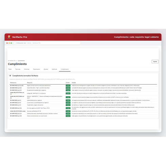Click the 'Cumplimiento normativo Verifactu' section title

click(25, 76)
